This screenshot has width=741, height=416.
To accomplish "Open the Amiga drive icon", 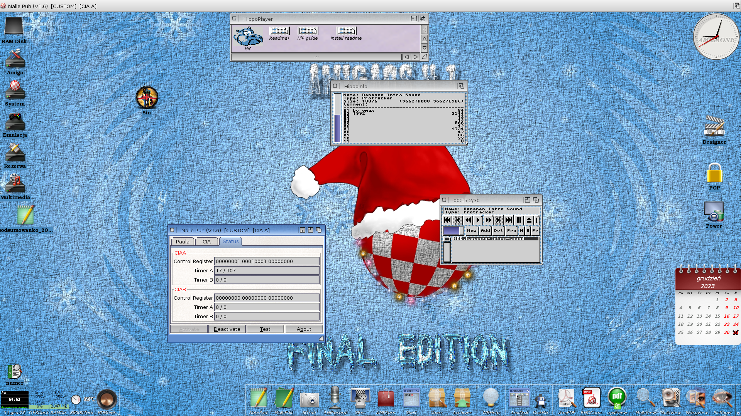I will (15, 62).
